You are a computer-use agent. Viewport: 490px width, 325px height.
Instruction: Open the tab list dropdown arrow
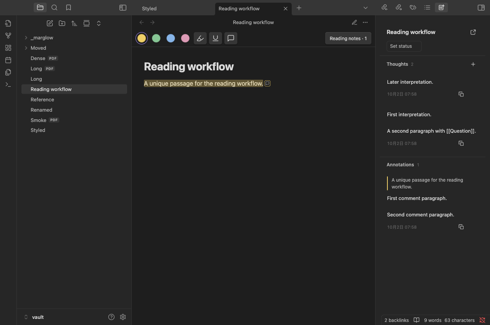[x=366, y=8]
